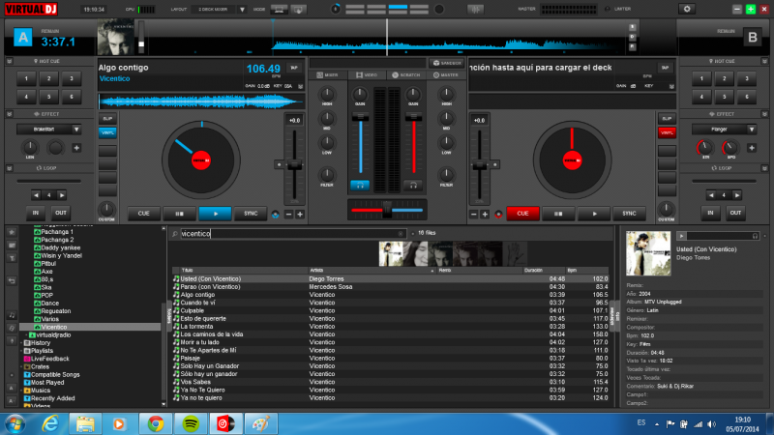Switch to Mixer tab
774x435 pixels.
[327, 75]
